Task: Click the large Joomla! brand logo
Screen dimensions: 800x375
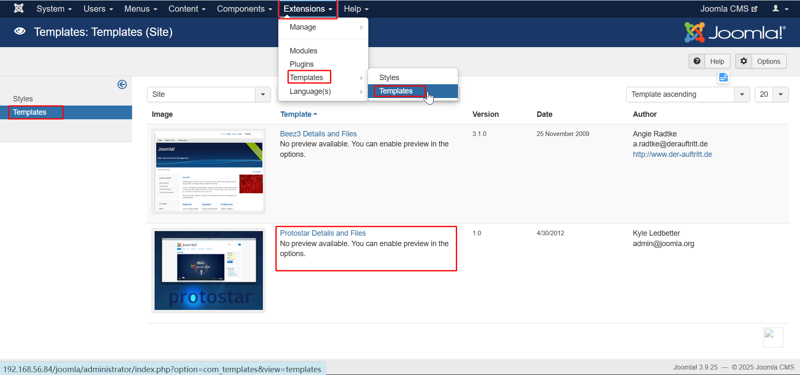Action: pyautogui.click(x=735, y=32)
